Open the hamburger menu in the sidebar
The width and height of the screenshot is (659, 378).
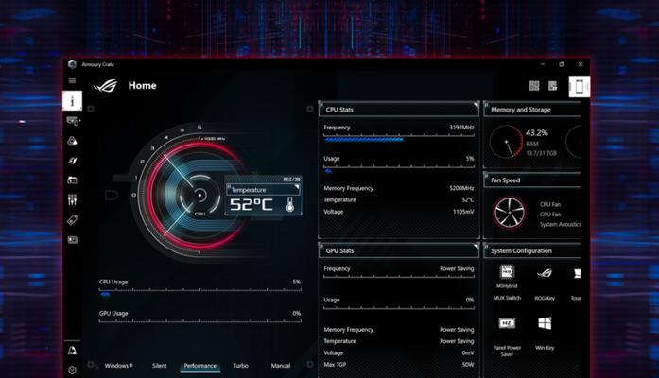tap(72, 80)
